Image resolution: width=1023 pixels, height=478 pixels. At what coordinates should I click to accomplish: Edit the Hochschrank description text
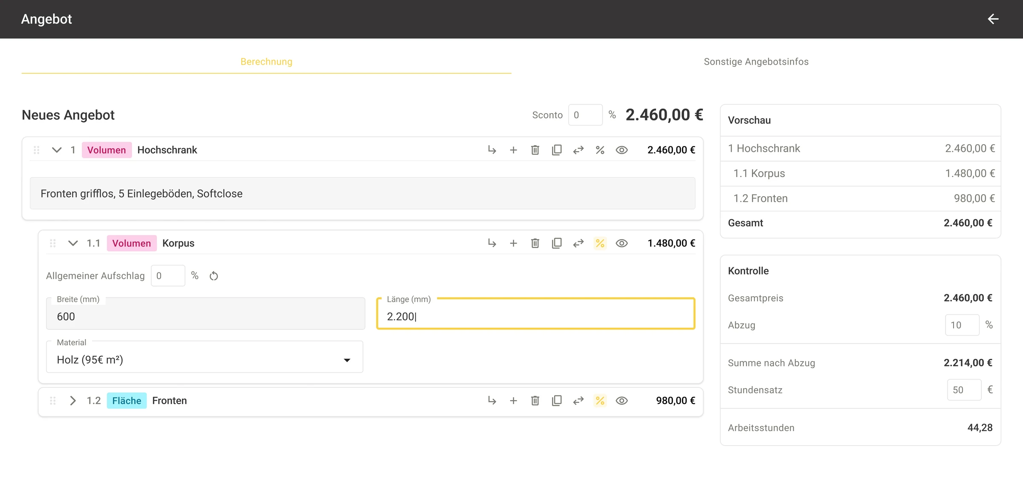click(x=362, y=194)
